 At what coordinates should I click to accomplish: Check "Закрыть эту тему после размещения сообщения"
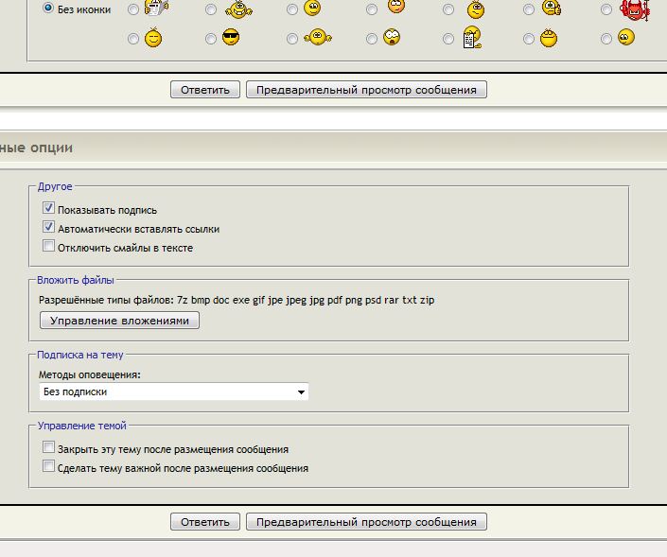tap(48, 448)
